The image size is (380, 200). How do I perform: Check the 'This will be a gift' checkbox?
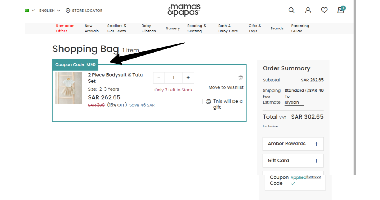click(200, 102)
